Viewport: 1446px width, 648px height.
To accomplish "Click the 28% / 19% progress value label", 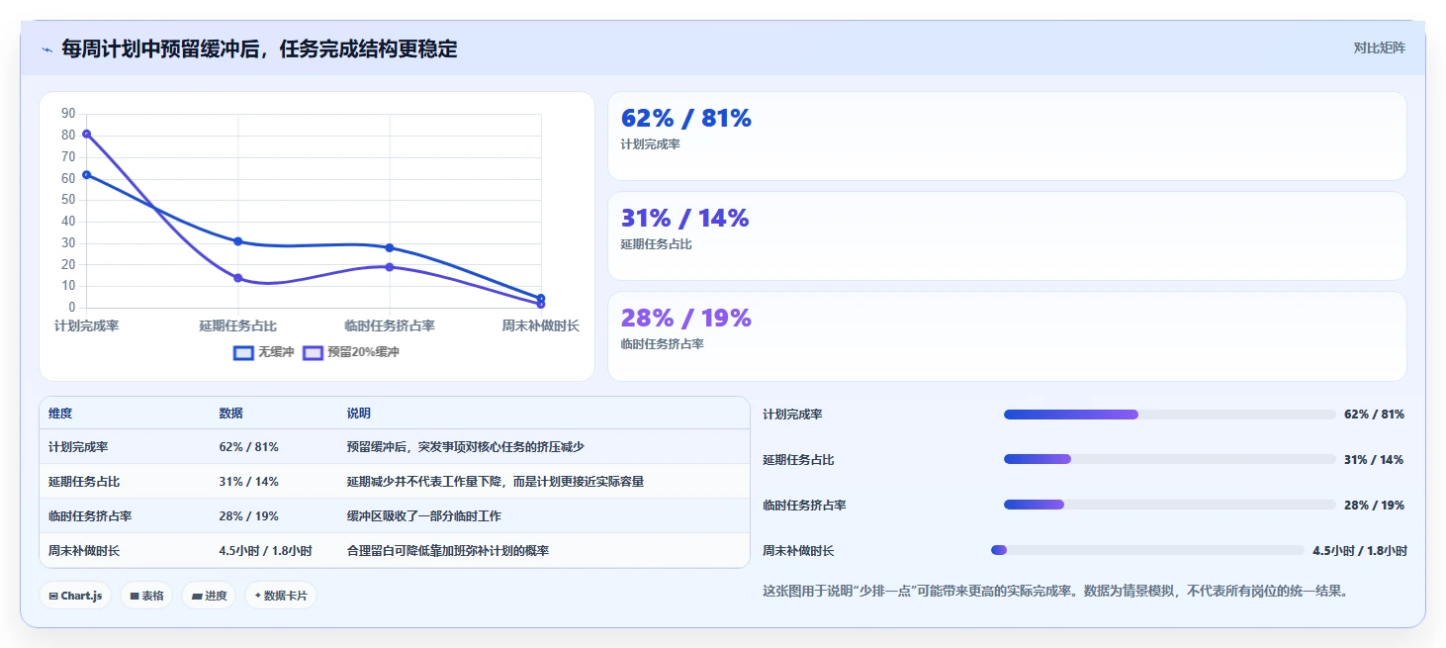I will (x=1374, y=505).
